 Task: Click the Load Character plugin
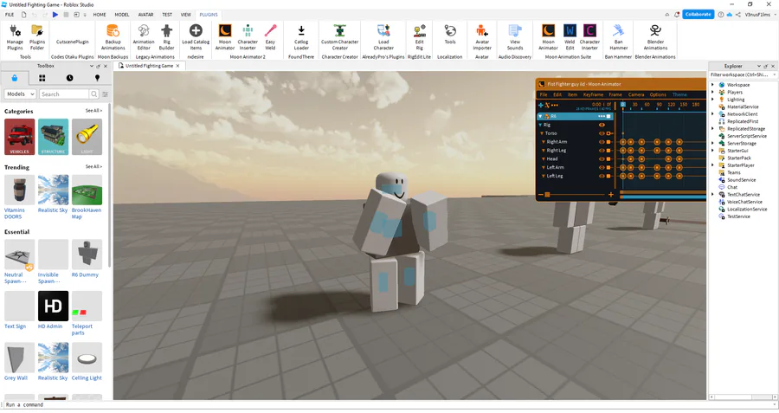click(x=383, y=37)
